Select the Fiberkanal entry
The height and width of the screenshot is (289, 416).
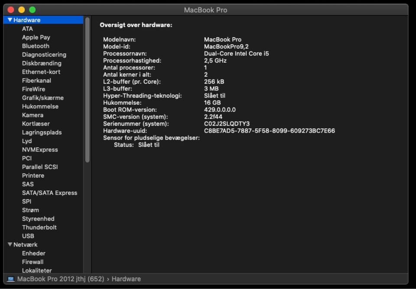[36, 81]
